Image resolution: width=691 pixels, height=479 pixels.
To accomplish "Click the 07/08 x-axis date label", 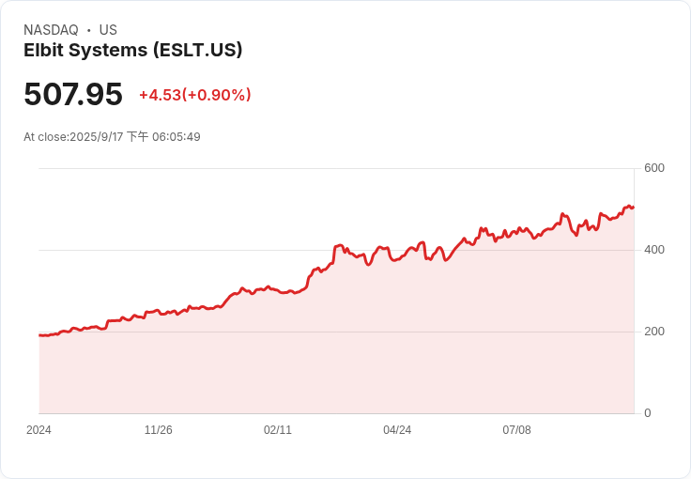I will 516,430.
